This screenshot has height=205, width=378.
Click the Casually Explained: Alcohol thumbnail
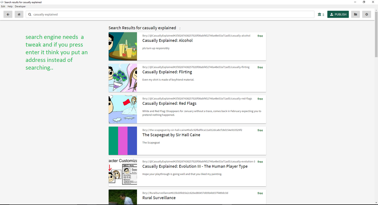123,46
